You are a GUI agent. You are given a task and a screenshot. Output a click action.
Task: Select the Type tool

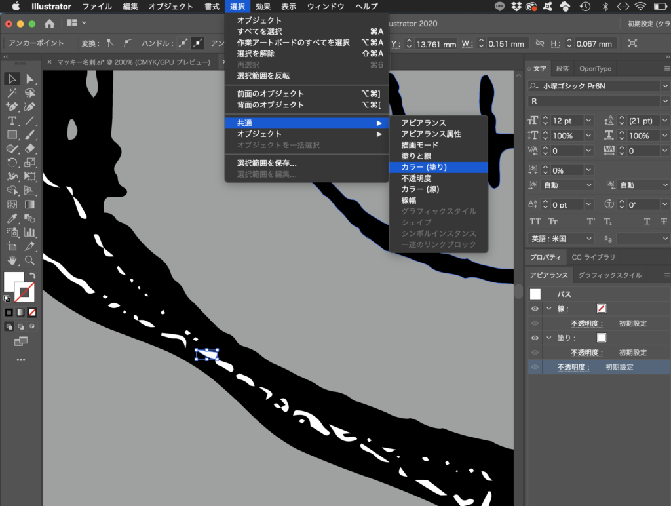click(12, 121)
